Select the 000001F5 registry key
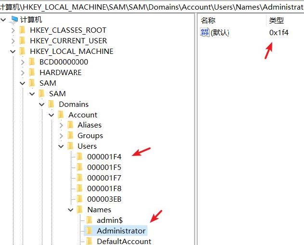Screen dimensions: 304x245 pos(104,168)
